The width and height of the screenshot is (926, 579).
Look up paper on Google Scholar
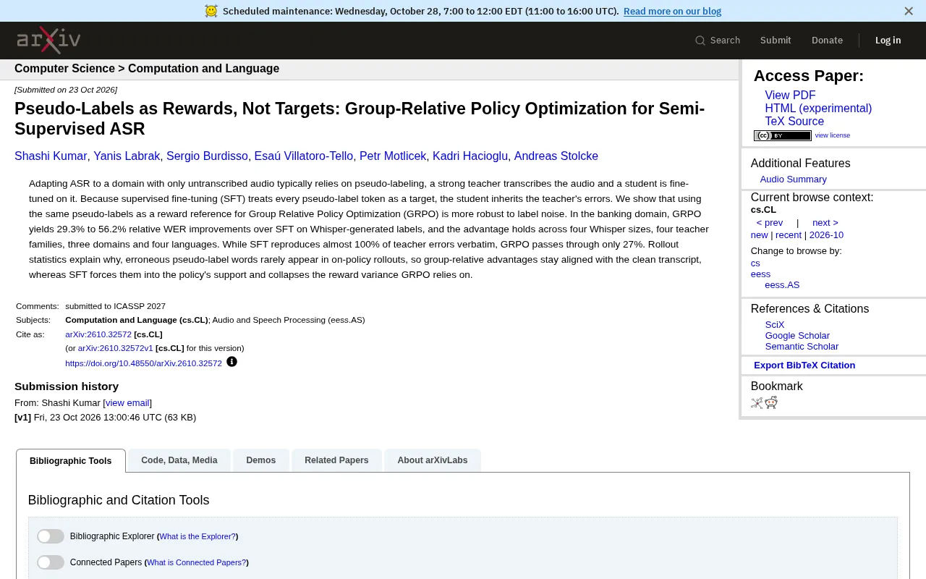pos(797,336)
